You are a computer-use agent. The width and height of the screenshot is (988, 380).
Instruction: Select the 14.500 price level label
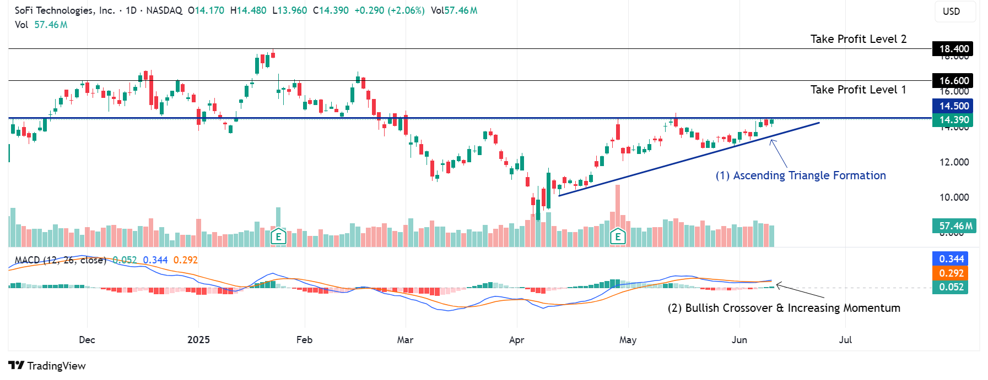click(953, 106)
